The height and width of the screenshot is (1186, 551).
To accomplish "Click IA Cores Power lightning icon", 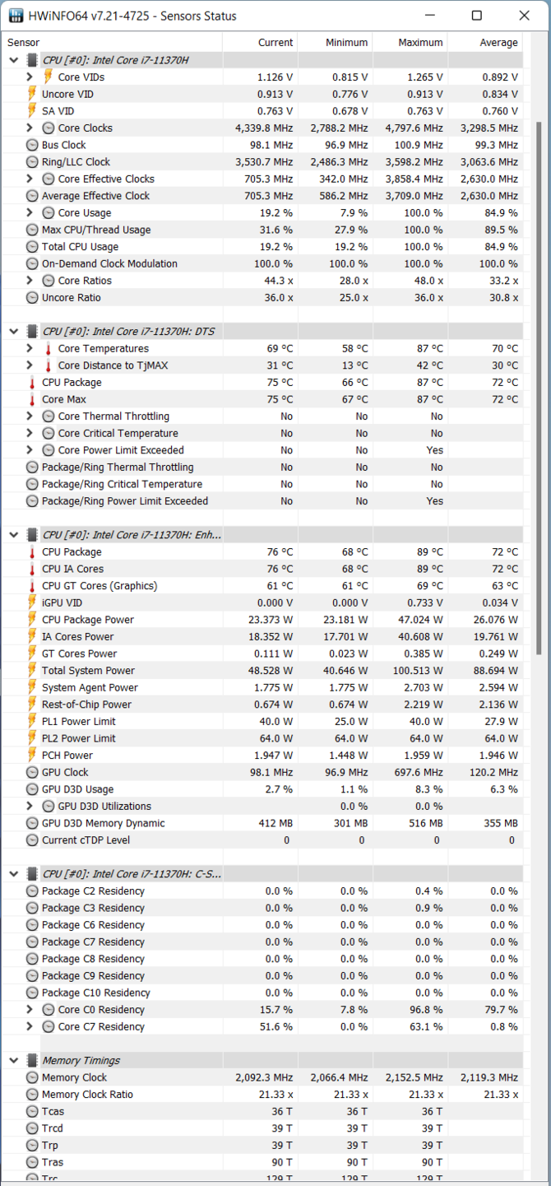I will coord(32,637).
